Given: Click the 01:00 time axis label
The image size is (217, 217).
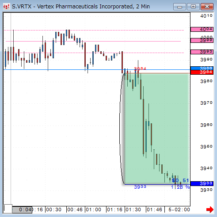Looking at the screenshot, I should tap(93, 209).
